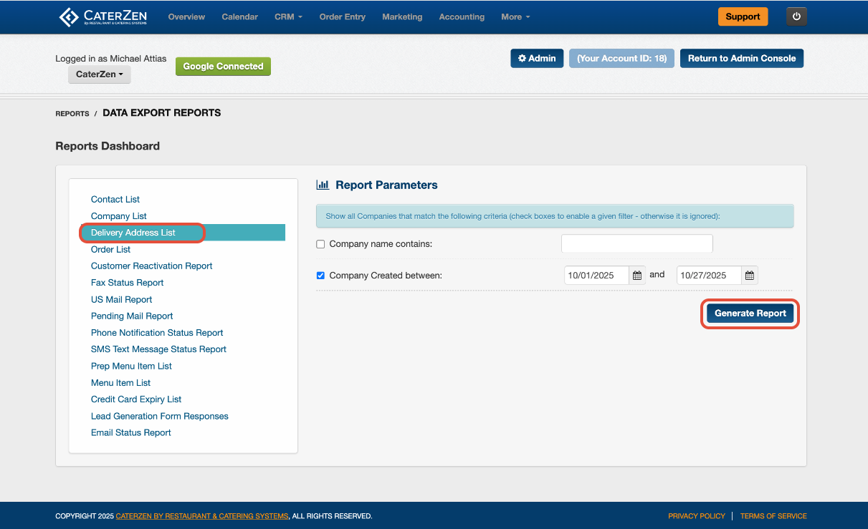Select the Menu Item List report
The image size is (868, 529).
pyautogui.click(x=120, y=383)
